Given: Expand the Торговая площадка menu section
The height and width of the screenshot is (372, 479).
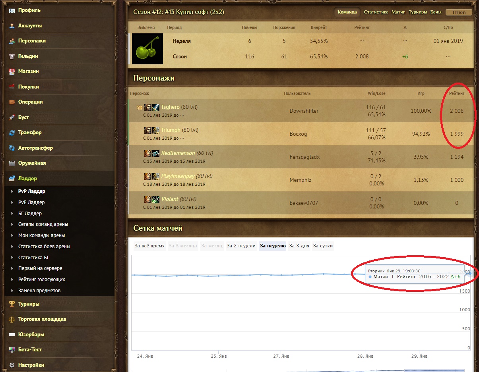Looking at the screenshot, I should pyautogui.click(x=42, y=319).
